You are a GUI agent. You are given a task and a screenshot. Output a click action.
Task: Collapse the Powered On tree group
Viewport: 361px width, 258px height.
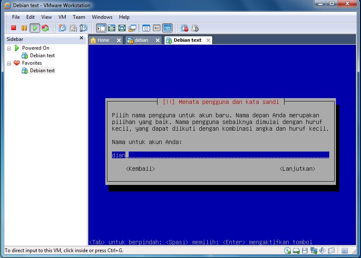click(x=9, y=48)
